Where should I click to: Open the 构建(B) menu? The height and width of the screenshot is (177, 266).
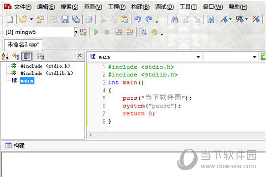(140, 7)
